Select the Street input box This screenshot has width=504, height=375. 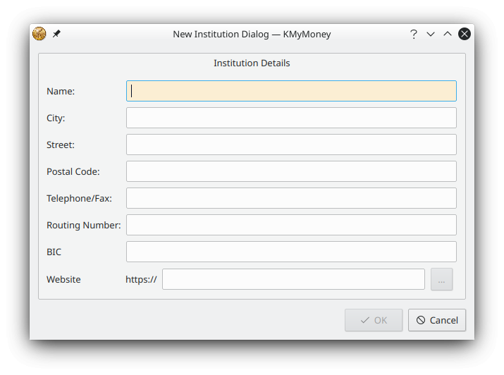(291, 145)
